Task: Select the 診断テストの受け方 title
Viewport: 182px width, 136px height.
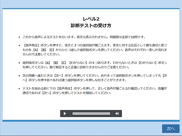Action: pyautogui.click(x=91, y=25)
